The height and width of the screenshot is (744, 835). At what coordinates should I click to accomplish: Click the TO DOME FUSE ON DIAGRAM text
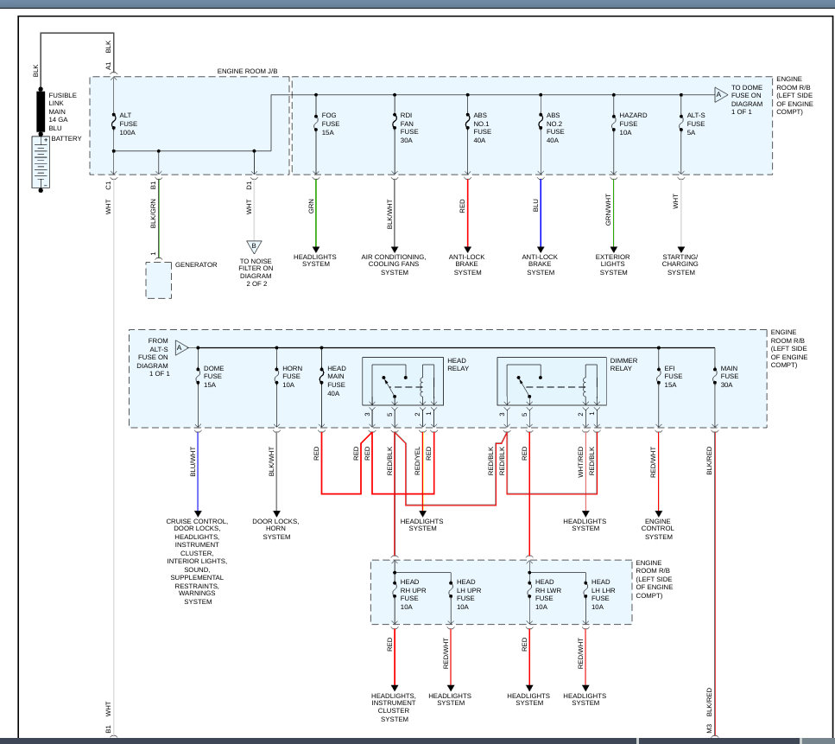[747, 99]
